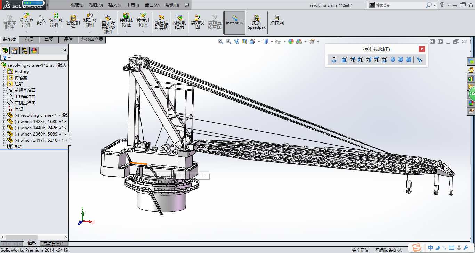Select 上视基准面 plane in feature tree
475x253 pixels.
pos(25,97)
